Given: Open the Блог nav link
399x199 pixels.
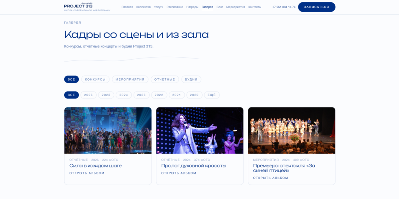Looking at the screenshot, I should [220, 7].
